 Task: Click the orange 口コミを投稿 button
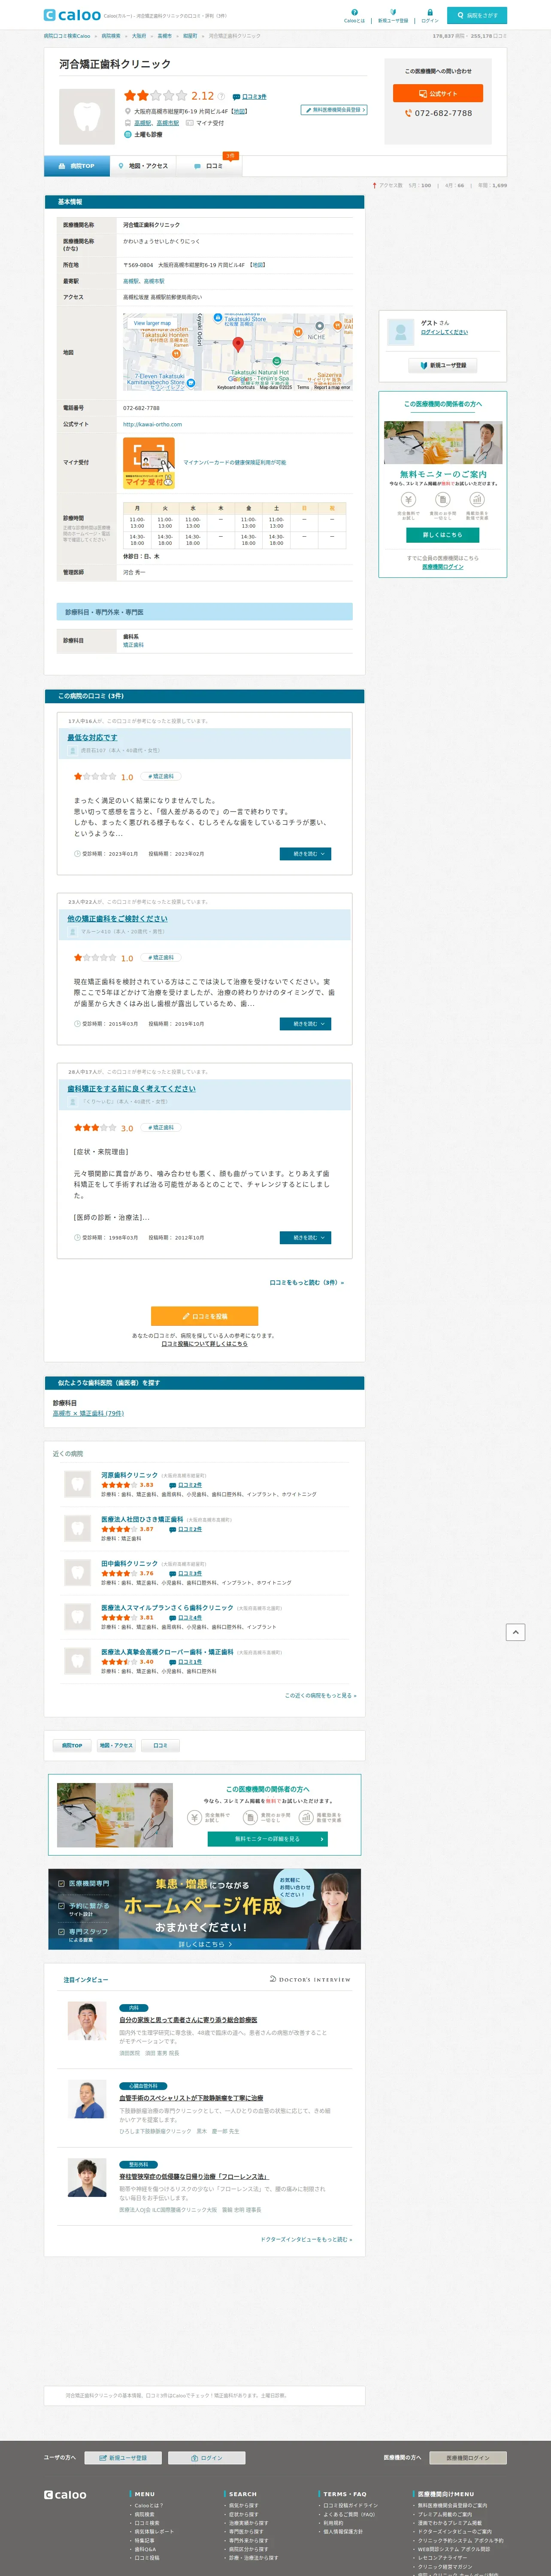204,1316
